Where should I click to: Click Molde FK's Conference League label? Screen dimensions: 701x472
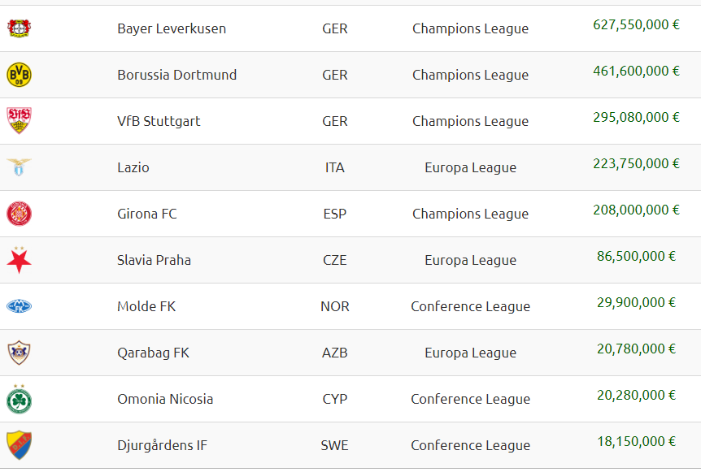470,306
